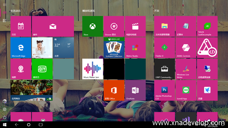
Task: Open Icons8 App tile
Action: click(186, 90)
